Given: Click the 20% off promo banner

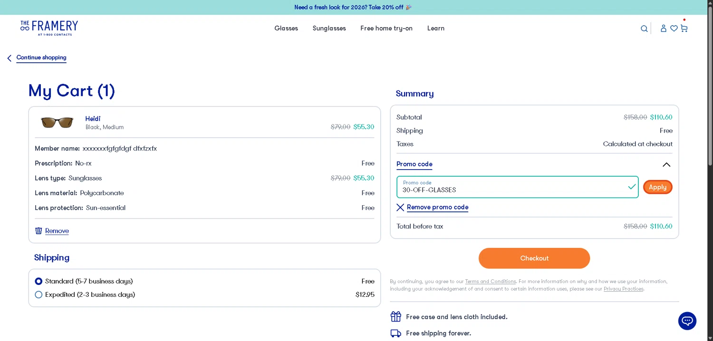Looking at the screenshot, I should click(x=353, y=7).
